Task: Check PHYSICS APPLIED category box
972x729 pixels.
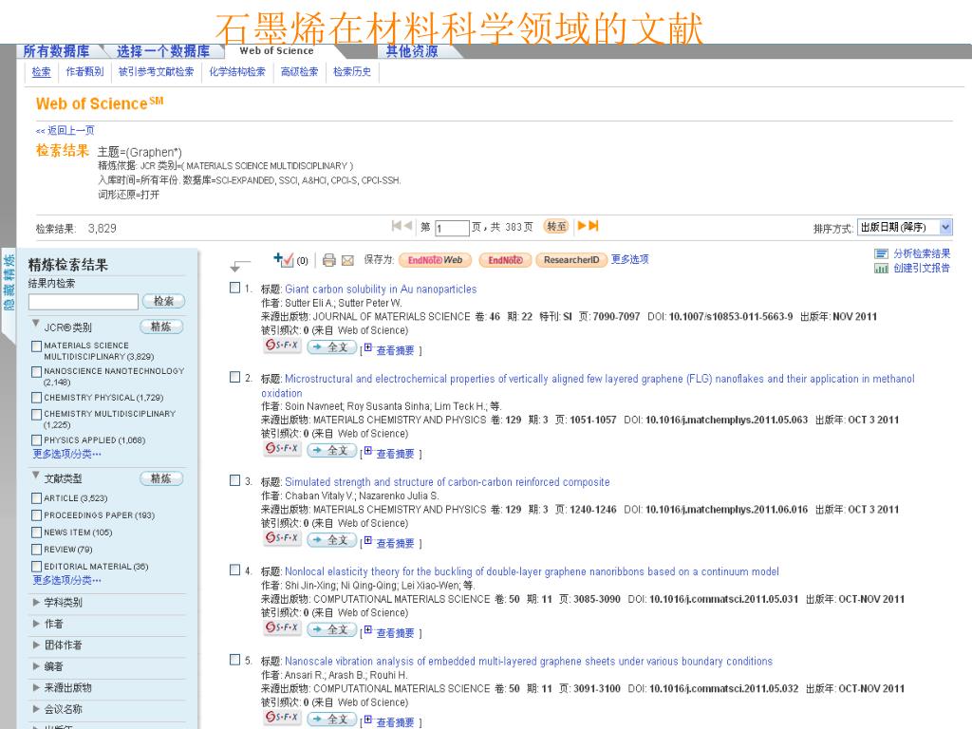Action: [x=37, y=440]
